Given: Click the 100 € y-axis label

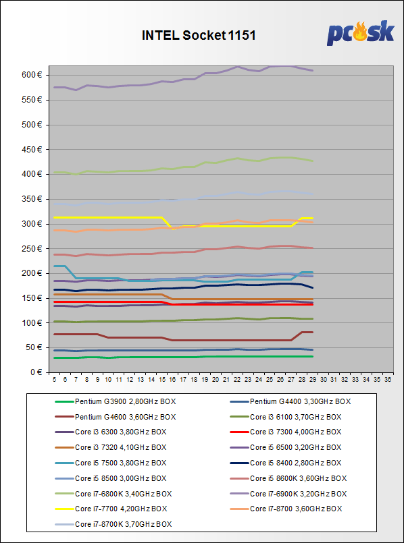Looking at the screenshot, I should [32, 323].
